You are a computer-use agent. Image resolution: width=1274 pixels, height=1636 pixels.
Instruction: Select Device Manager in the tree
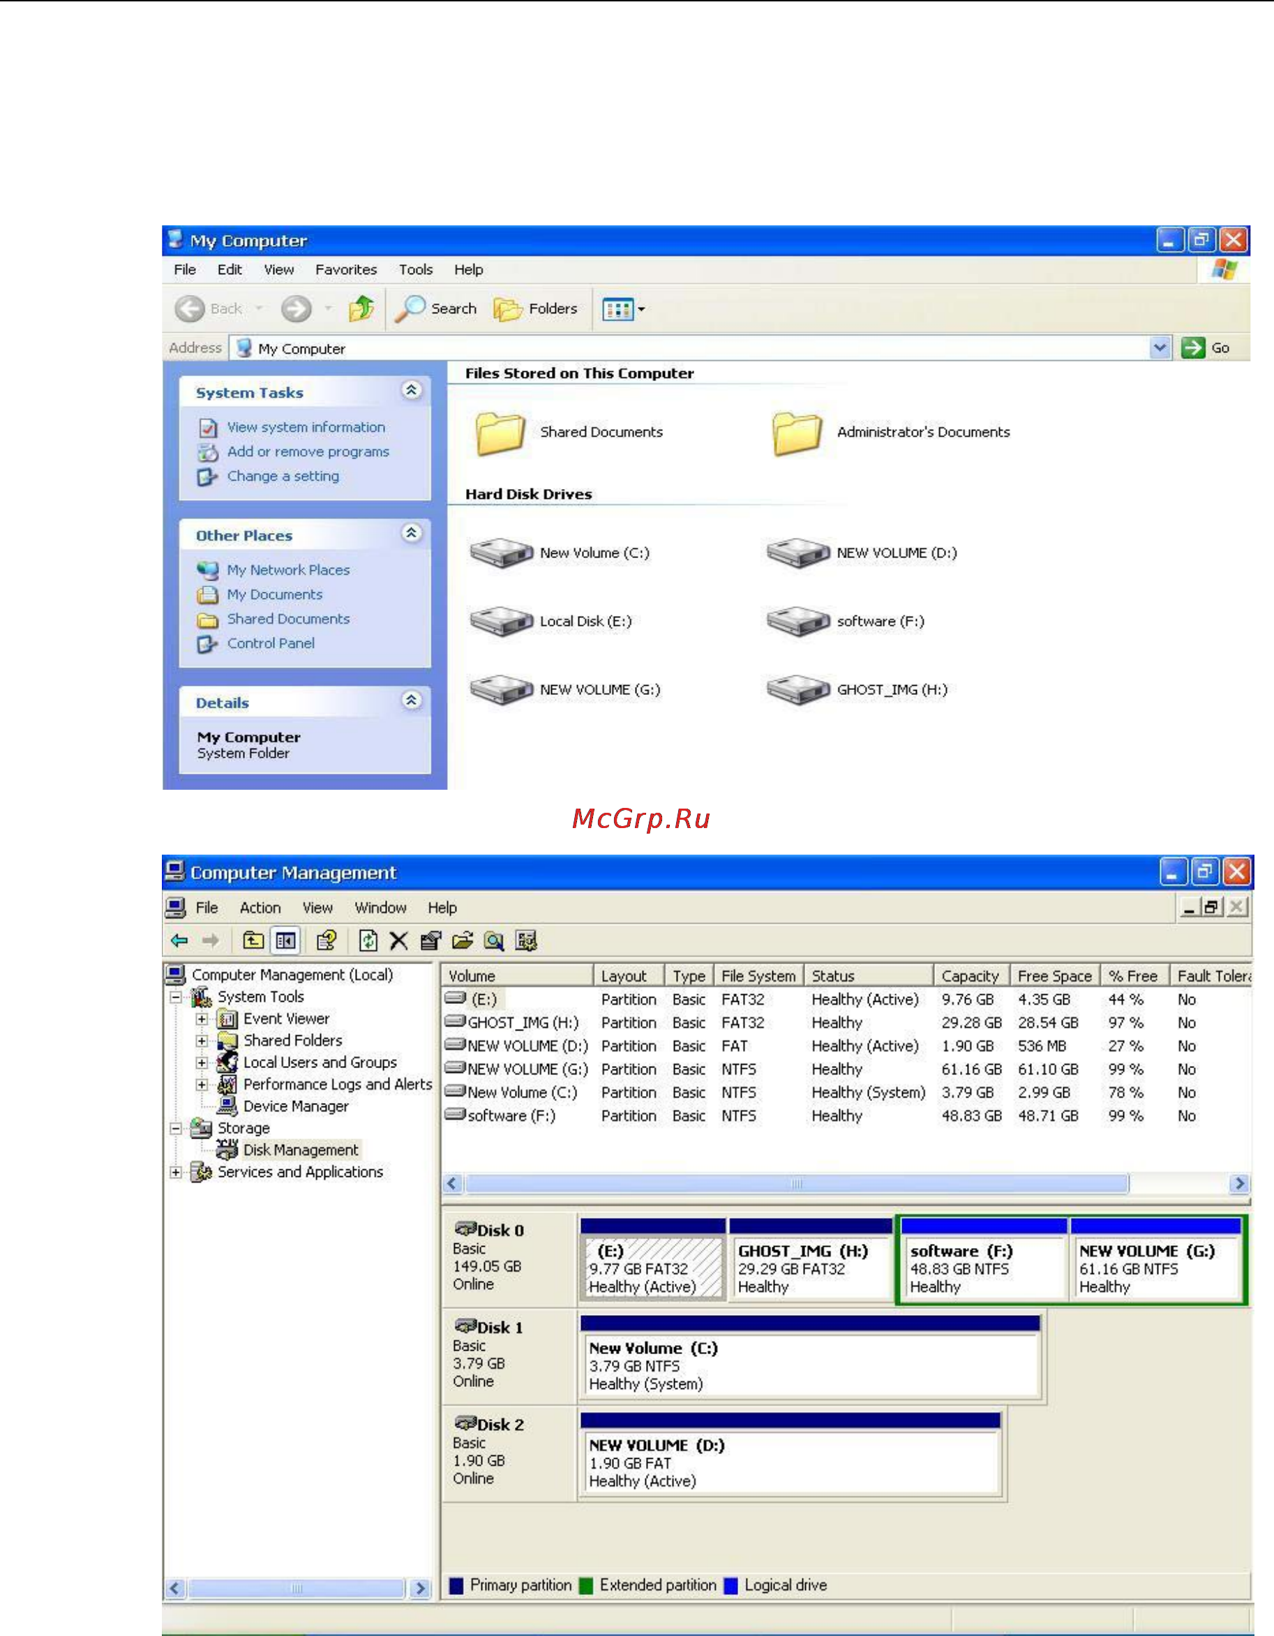pos(295,1106)
